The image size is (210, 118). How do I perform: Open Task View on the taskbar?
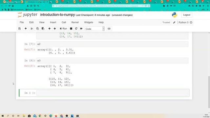[x=18, y=116]
